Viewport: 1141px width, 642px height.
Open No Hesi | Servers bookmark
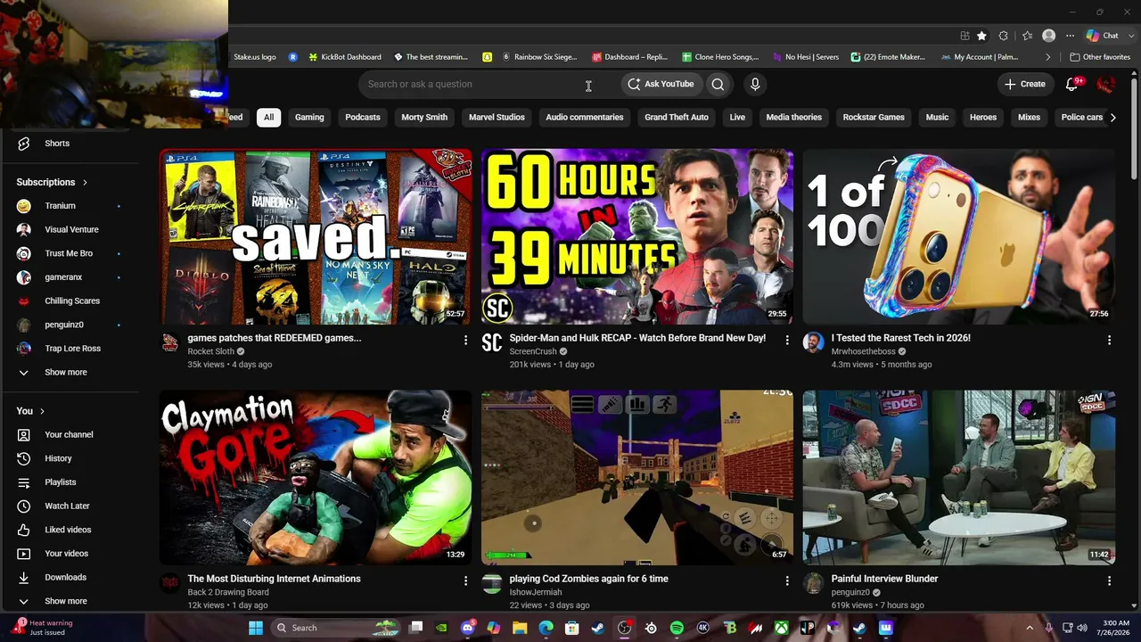tap(806, 57)
